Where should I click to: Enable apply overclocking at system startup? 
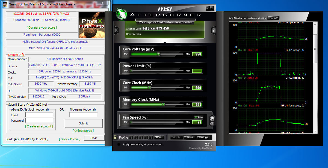(x=119, y=144)
